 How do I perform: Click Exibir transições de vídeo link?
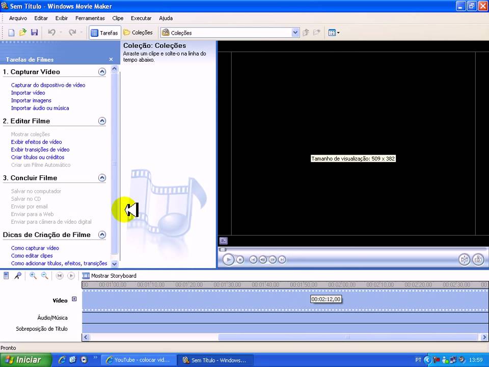click(40, 149)
